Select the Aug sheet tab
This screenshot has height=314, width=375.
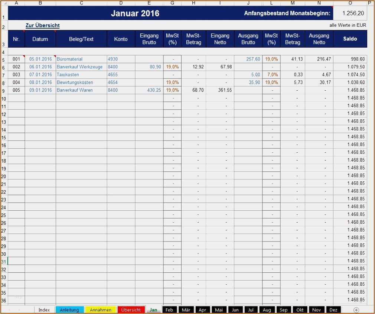point(267,310)
